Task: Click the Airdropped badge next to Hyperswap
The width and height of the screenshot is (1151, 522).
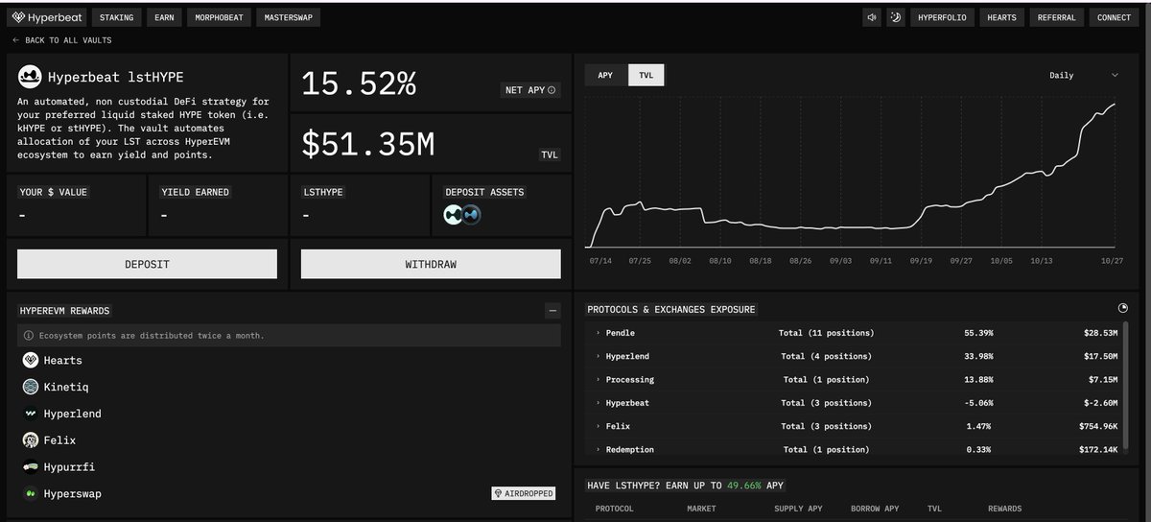Action: 524,493
